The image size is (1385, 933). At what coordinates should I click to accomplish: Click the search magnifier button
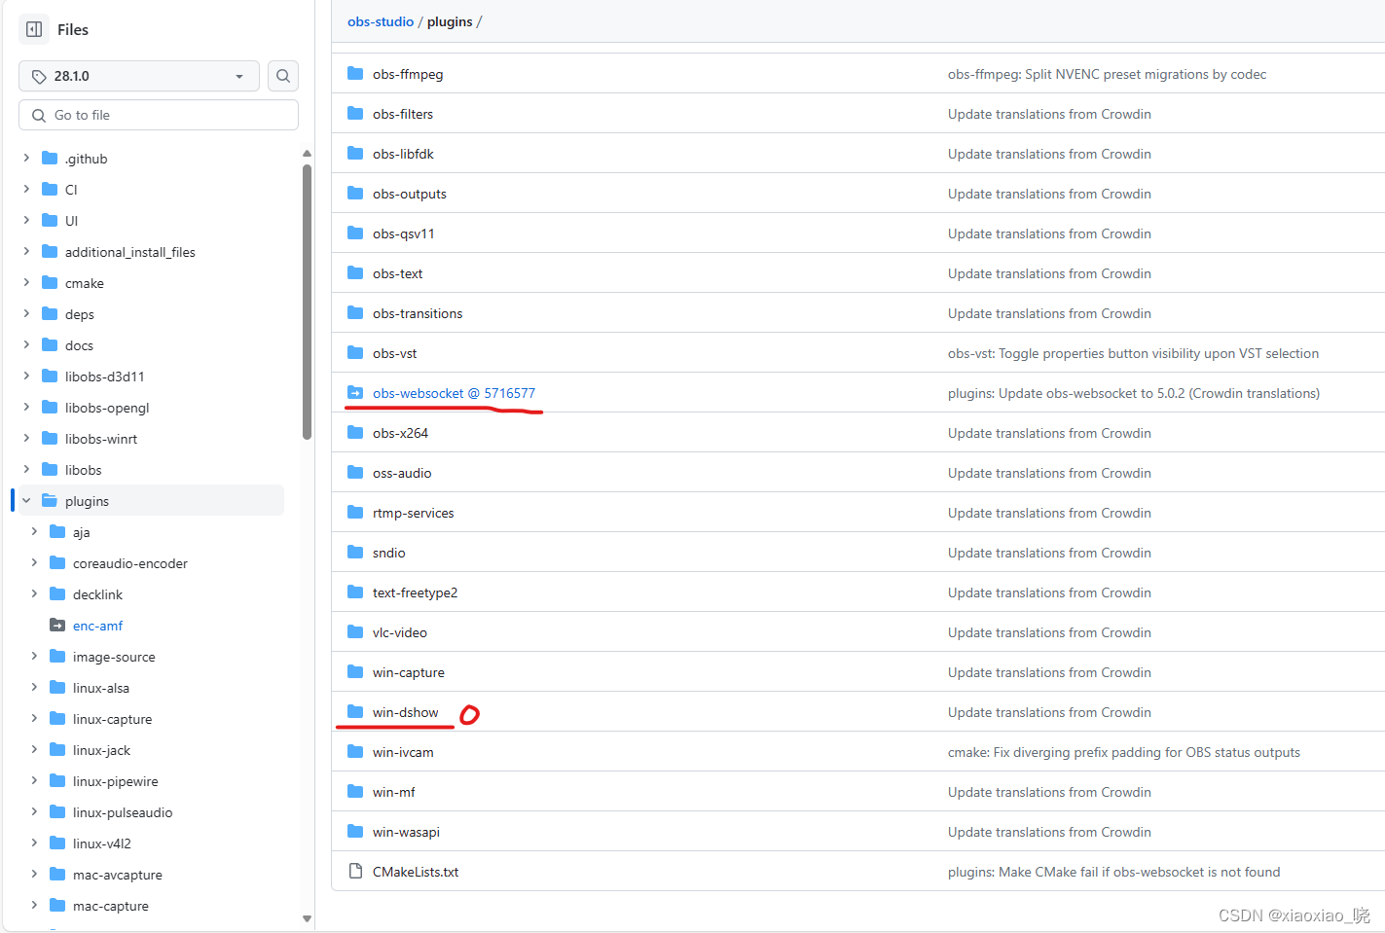click(283, 76)
